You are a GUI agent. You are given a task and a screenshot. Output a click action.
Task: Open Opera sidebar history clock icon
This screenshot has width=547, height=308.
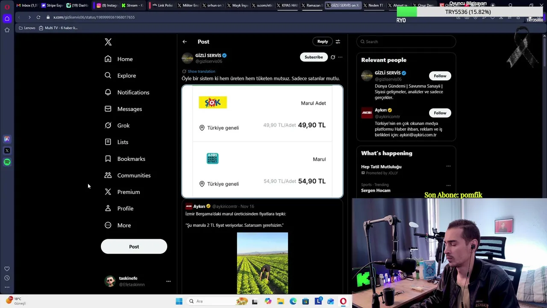tap(7, 278)
